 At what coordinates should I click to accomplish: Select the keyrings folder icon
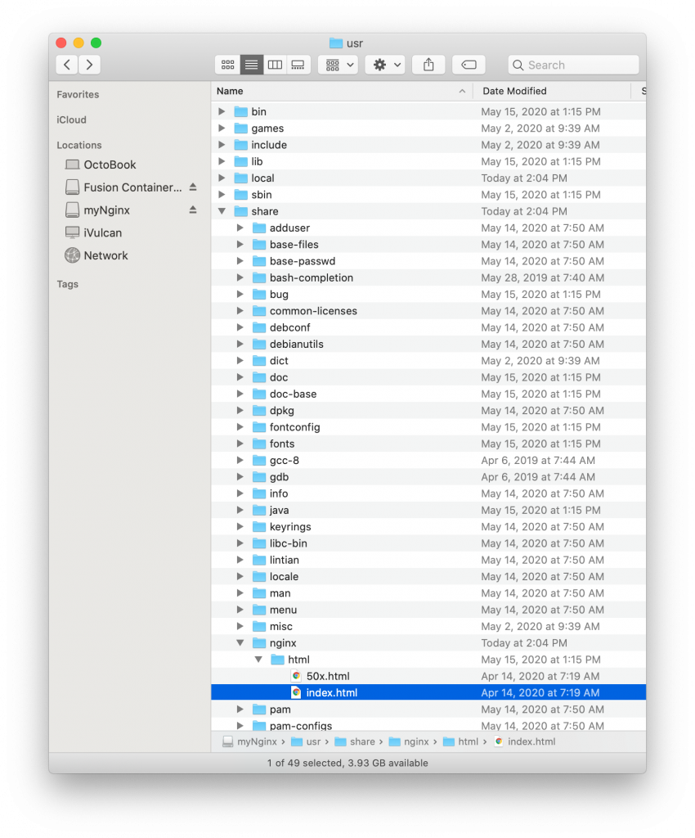[x=259, y=526]
